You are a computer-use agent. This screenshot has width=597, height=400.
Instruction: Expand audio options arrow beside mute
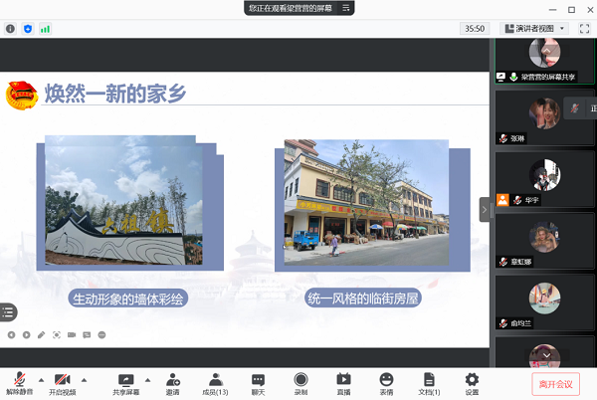tap(41, 379)
